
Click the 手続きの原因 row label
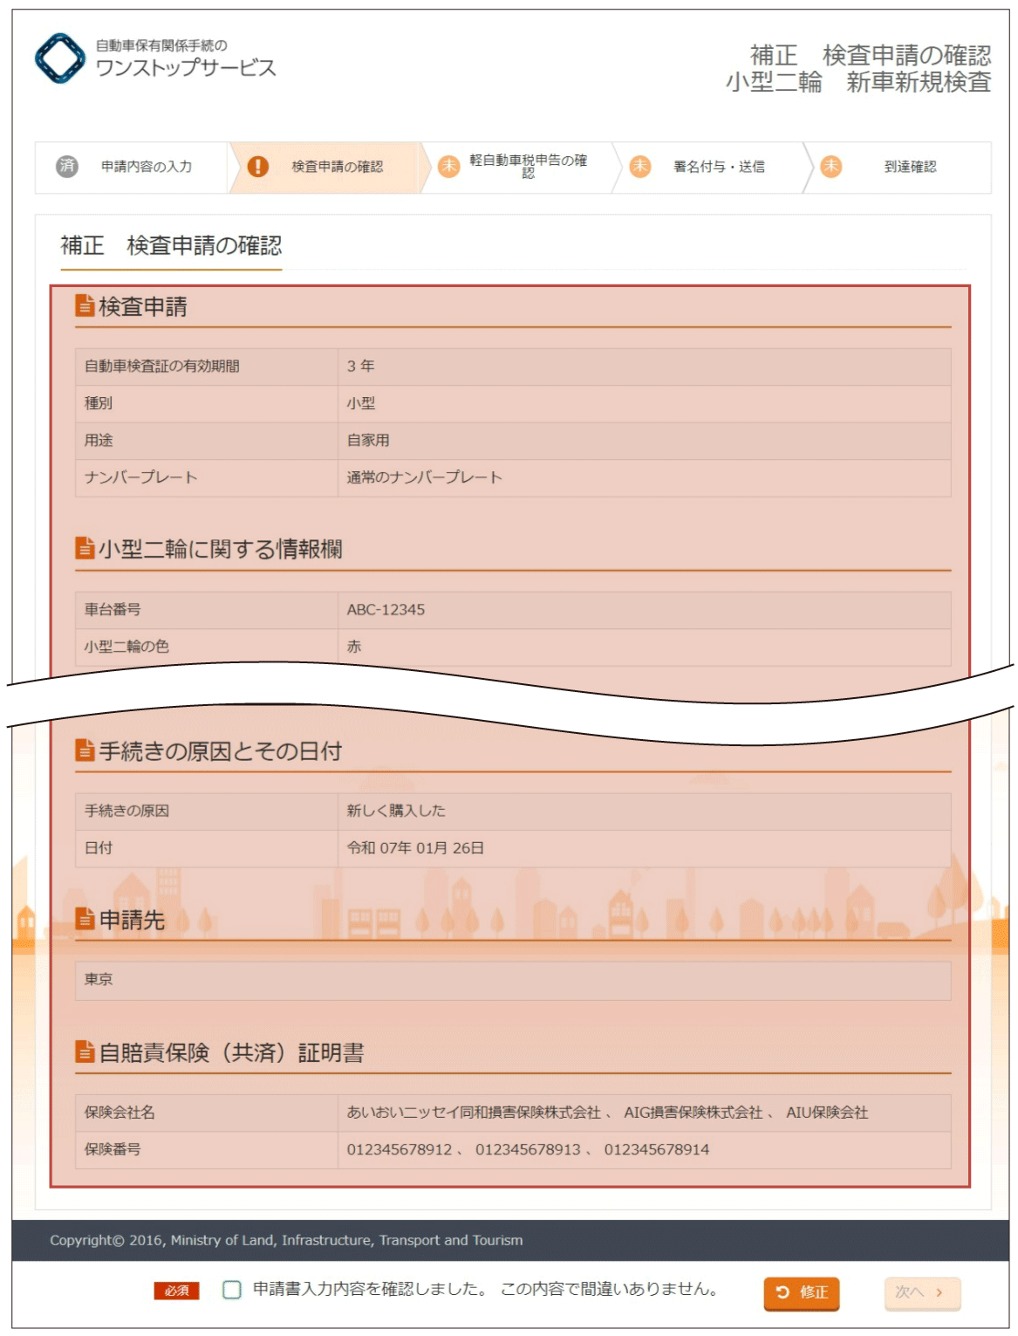coord(126,811)
